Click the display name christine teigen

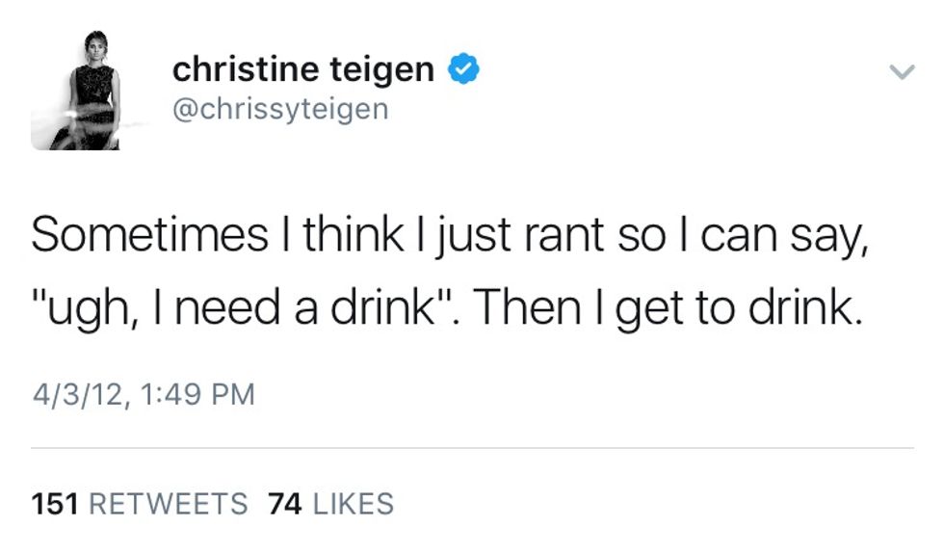[x=303, y=69]
